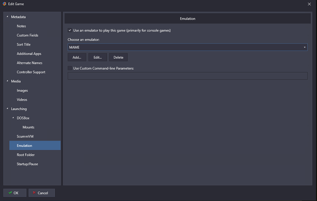
Task: Open the MAME emulator dropdown
Action: pos(188,47)
